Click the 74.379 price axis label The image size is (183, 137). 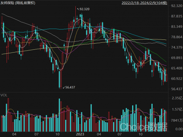tap(177, 47)
